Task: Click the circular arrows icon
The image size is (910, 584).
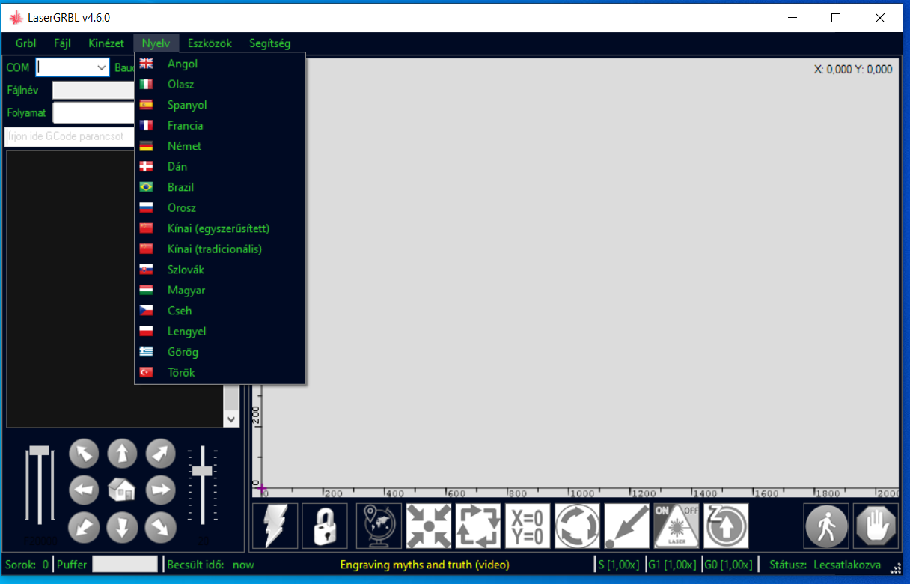Action: pos(577,526)
